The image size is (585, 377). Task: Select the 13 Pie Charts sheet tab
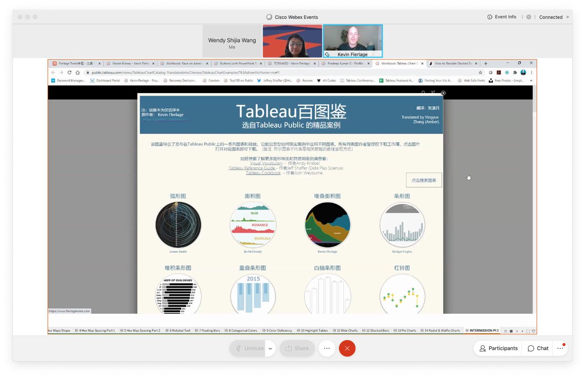pyautogui.click(x=404, y=330)
